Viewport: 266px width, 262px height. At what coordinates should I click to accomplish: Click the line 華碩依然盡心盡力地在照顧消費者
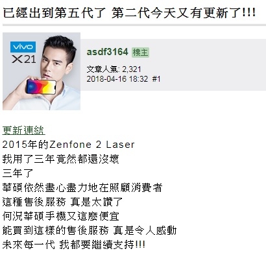82,187
